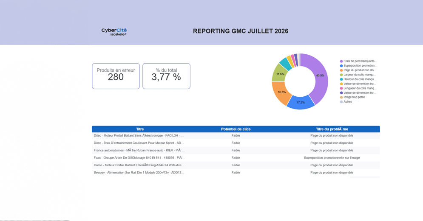The width and height of the screenshot is (423, 221).
Task: Click the % du total 3,77 % scorecard
Action: (x=167, y=76)
